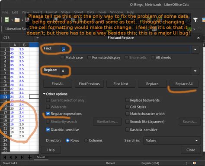Click cell A16 containing 20
The height and width of the screenshot is (166, 205).
pyautogui.click(x=14, y=109)
